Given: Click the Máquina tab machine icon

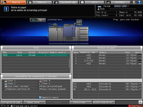Looking at the screenshot, I should pyautogui.click(x=4, y=2).
